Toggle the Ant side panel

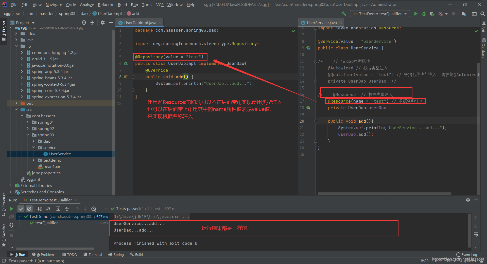click(483, 27)
